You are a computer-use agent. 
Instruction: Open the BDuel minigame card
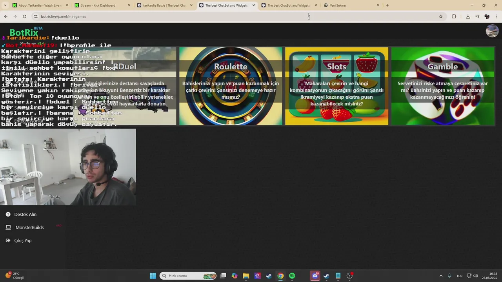pyautogui.click(x=125, y=86)
